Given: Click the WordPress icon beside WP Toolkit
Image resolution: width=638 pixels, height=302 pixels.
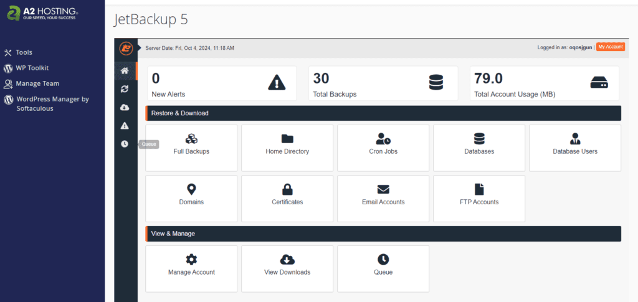Looking at the screenshot, I should point(7,68).
